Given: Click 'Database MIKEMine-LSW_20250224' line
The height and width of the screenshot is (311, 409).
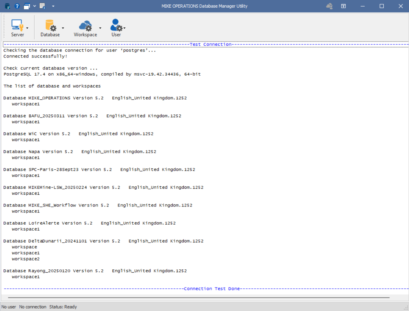Looking at the screenshot, I should 103,187.
